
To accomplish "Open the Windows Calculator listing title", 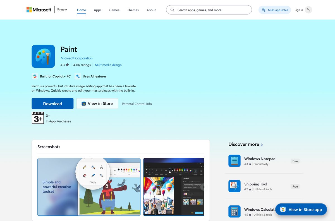I will [x=260, y=209].
